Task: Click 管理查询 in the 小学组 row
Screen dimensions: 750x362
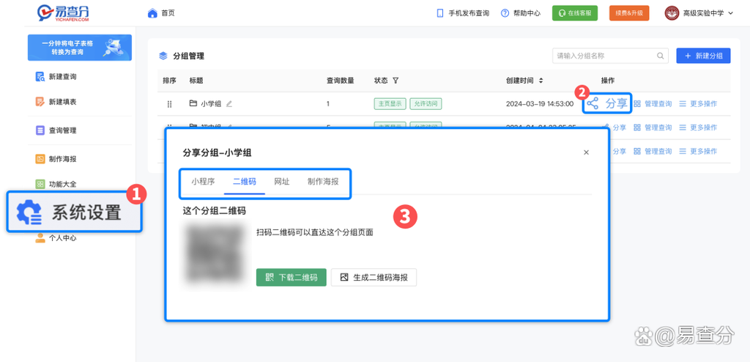Action: pyautogui.click(x=653, y=103)
